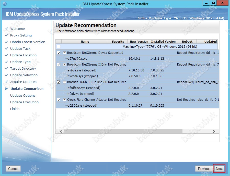Click the checkmark icon beside Acquire Updates
Image resolution: width=230 pixels, height=176 pixels.
[x=6, y=82]
